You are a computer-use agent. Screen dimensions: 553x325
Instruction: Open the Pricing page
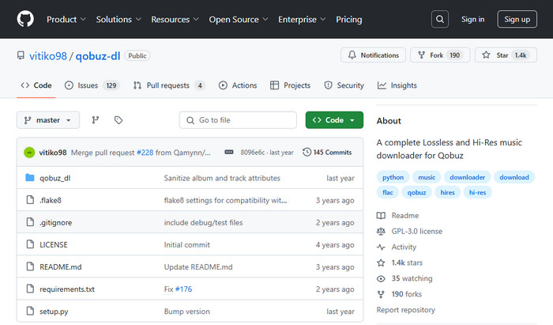(349, 20)
